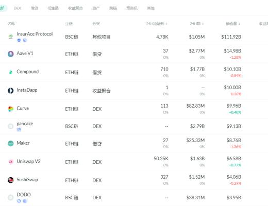Open the Maker project link
Image resolution: width=268 pixels, height=206 pixels.
[23, 143]
